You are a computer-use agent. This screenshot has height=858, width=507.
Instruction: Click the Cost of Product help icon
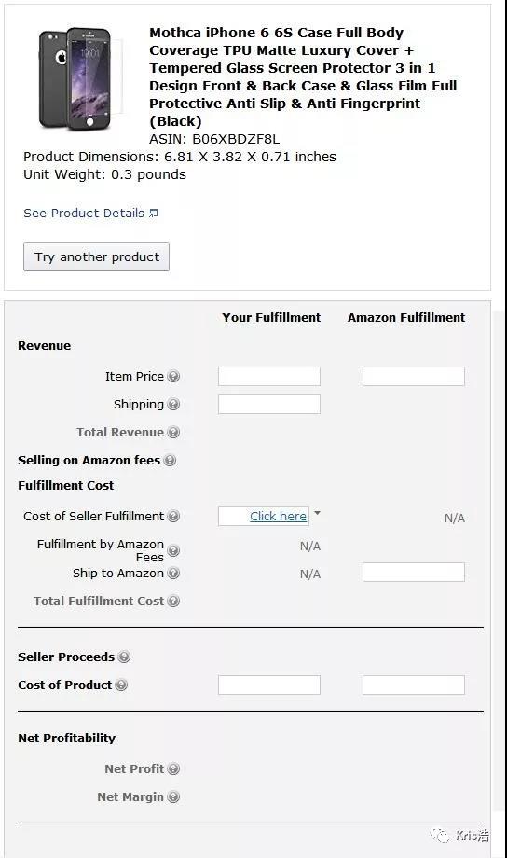(121, 685)
